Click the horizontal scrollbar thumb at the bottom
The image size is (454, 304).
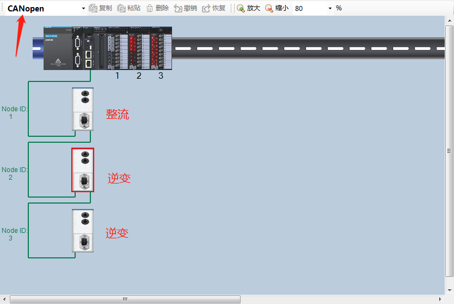(125, 299)
